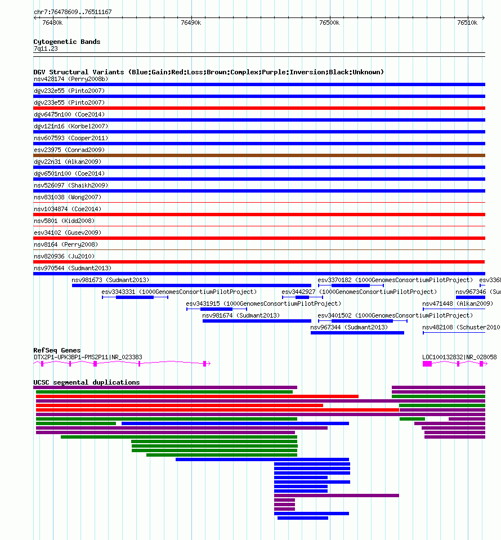Image resolution: width=501 pixels, height=540 pixels.
Task: Click the dgv121n16 (Korbel2007) label
Action: [71, 126]
